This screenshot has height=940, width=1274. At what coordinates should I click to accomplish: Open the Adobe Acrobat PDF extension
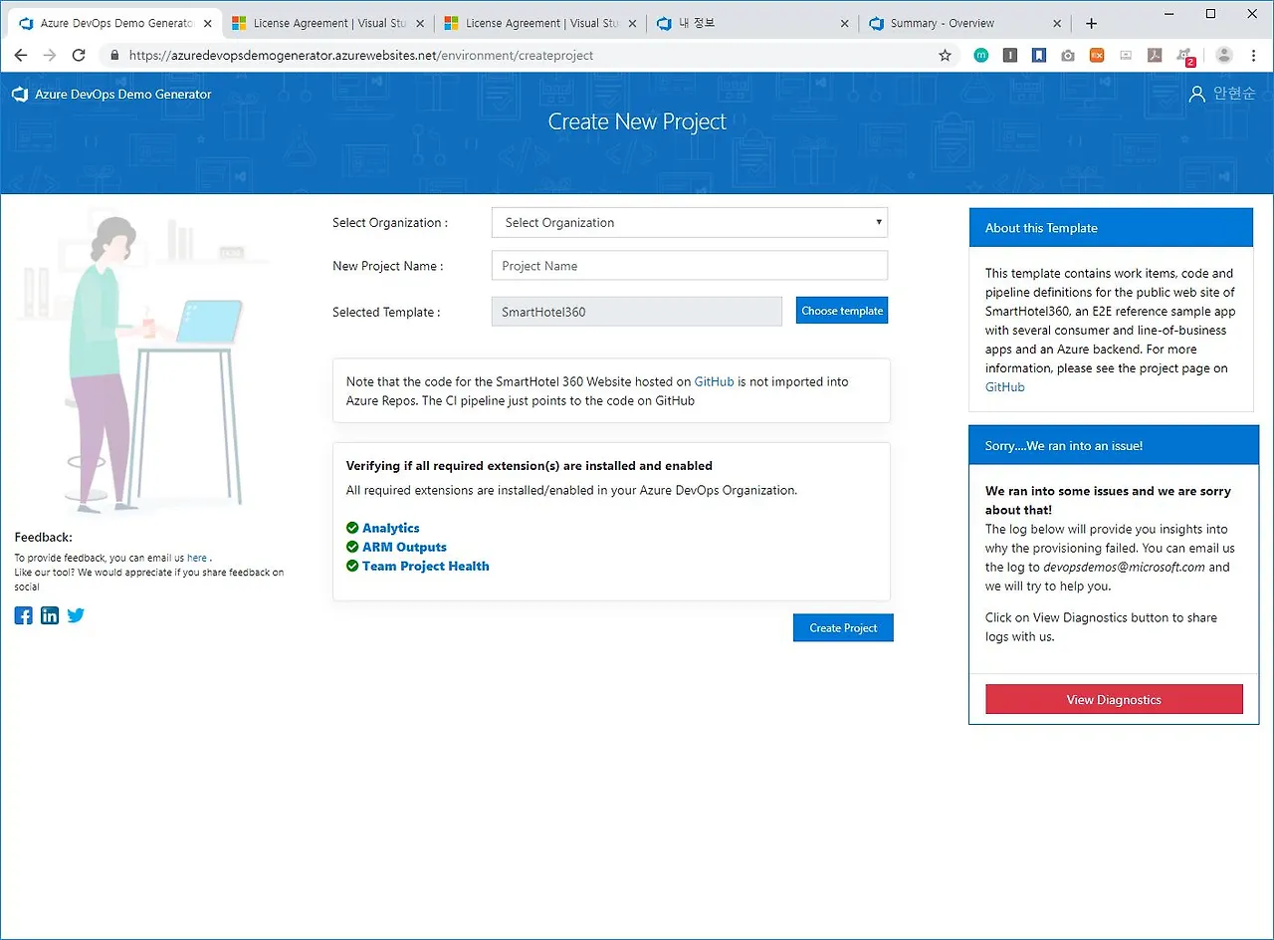click(1155, 56)
